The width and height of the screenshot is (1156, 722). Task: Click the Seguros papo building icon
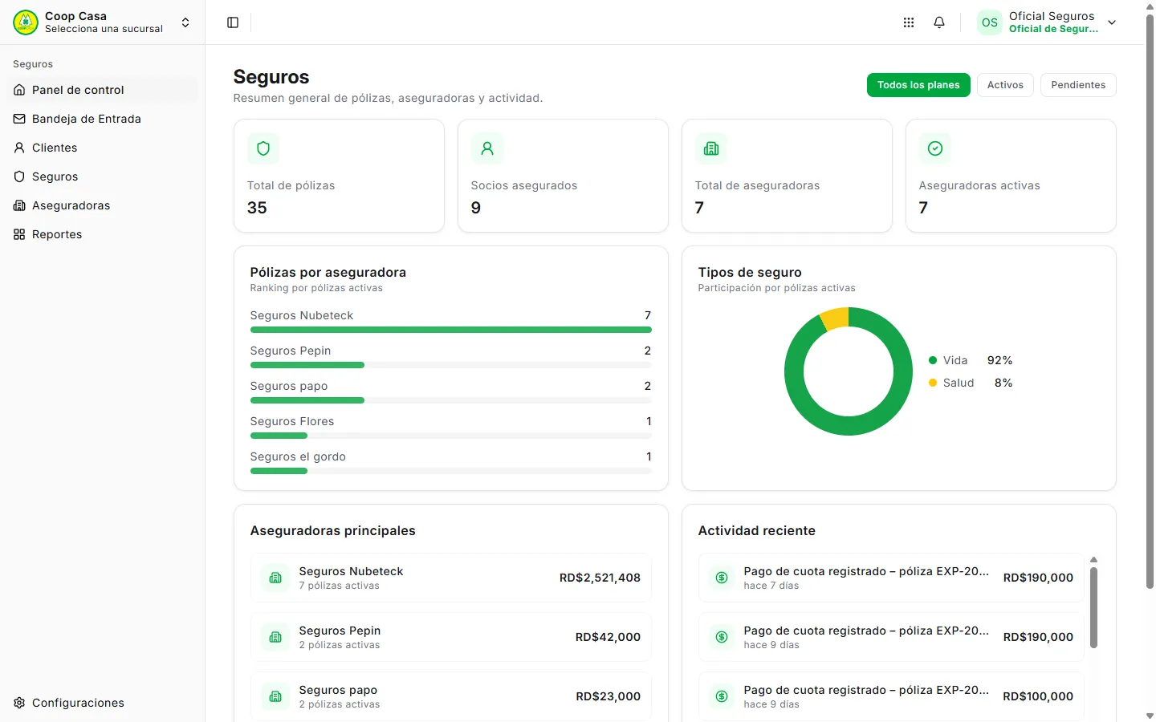coord(275,696)
